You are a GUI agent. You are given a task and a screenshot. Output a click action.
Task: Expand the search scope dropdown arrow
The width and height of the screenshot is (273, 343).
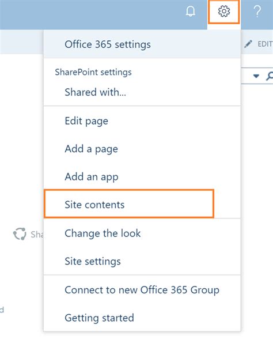[x=256, y=76]
